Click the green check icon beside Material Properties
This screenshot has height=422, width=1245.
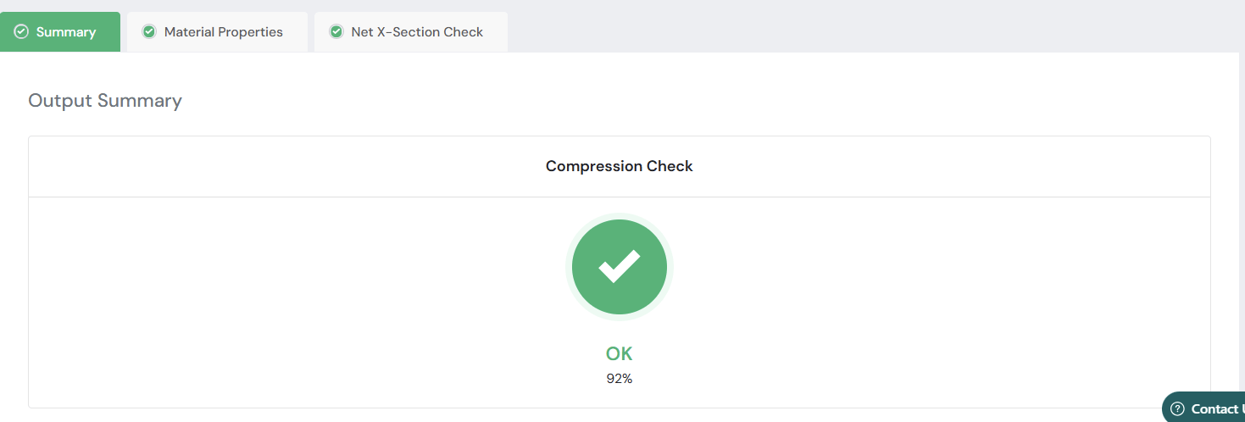149,32
